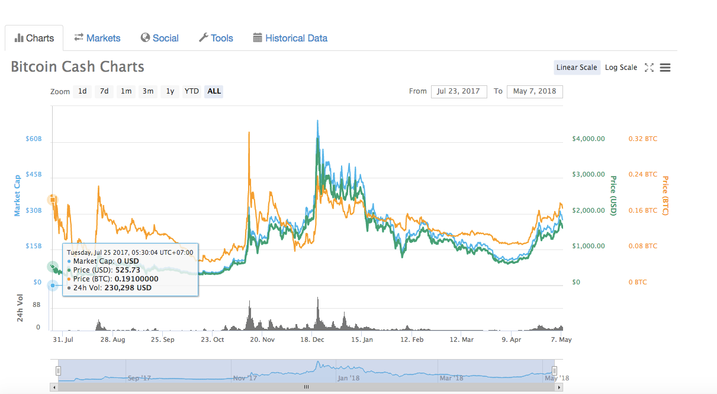Select the YTD zoom range
This screenshot has height=394, width=717.
pyautogui.click(x=192, y=91)
